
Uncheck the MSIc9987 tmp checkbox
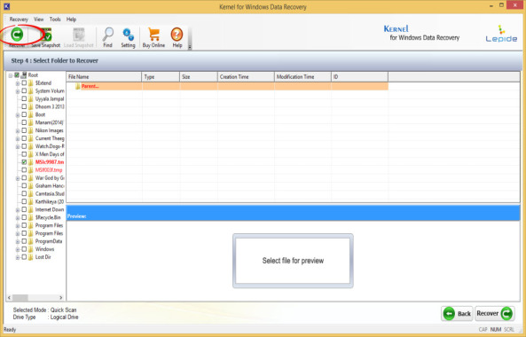click(x=24, y=162)
